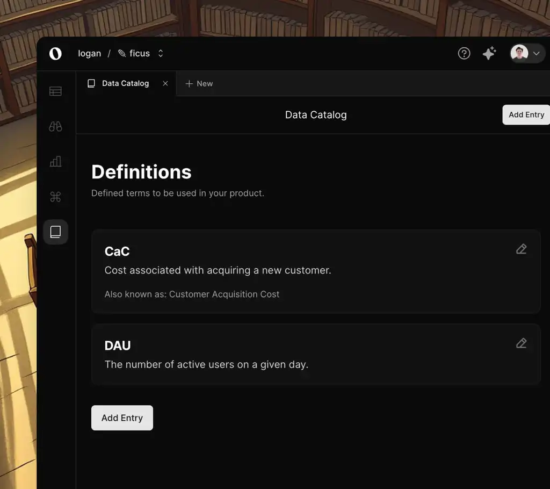Select the book Data Catalog sidebar icon
The height and width of the screenshot is (489, 550).
coord(55,232)
